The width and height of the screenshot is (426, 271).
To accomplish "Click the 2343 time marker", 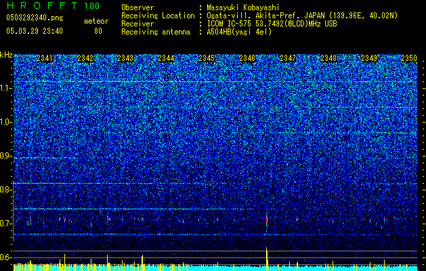I will [x=125, y=58].
